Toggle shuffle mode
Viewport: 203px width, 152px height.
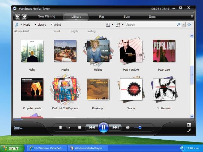point(60,128)
